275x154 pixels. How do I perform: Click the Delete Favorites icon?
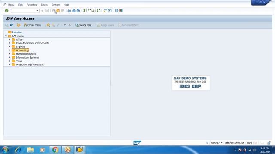53,25
